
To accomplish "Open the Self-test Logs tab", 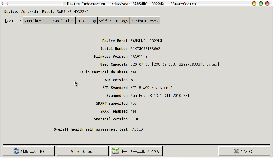I will pos(113,21).
